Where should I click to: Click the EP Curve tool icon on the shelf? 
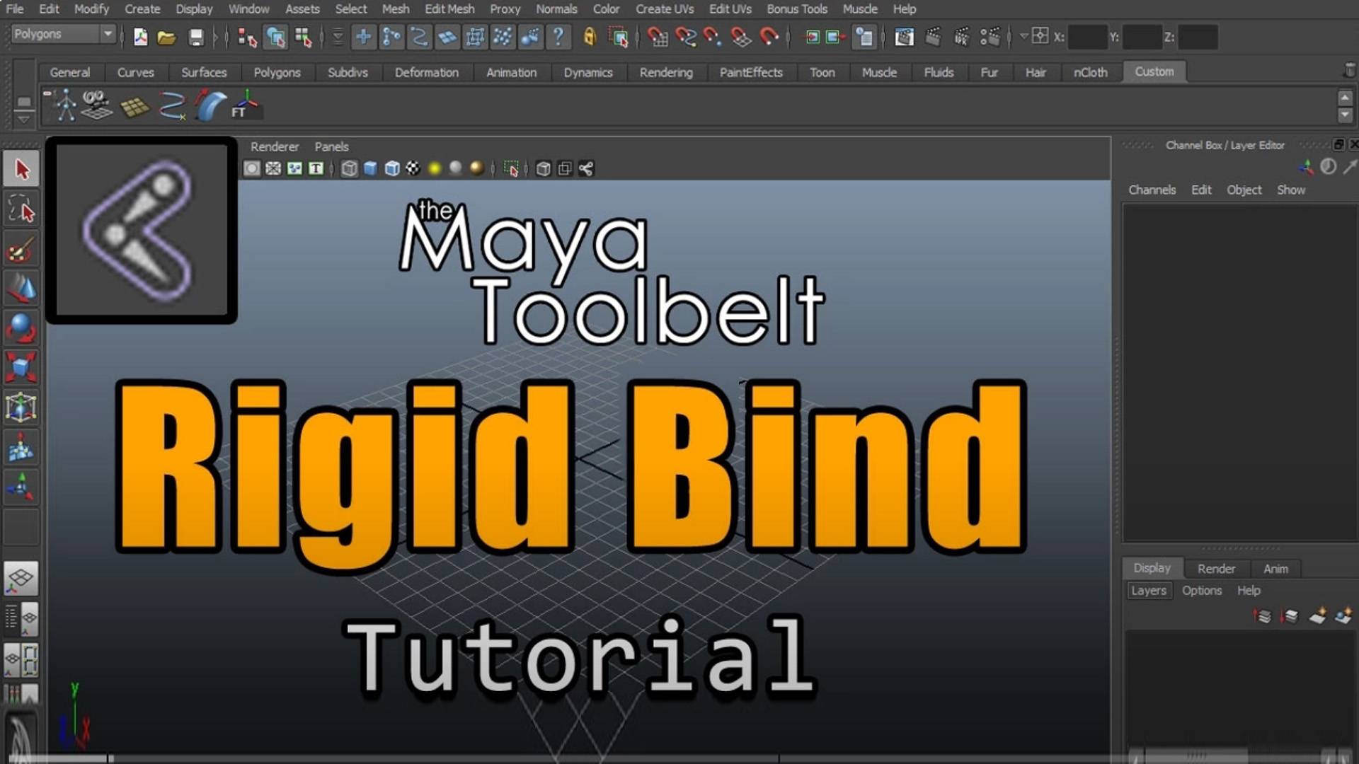172,105
